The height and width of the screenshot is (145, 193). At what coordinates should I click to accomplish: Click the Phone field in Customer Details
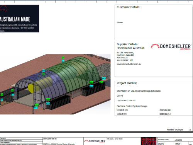(x=120, y=22)
